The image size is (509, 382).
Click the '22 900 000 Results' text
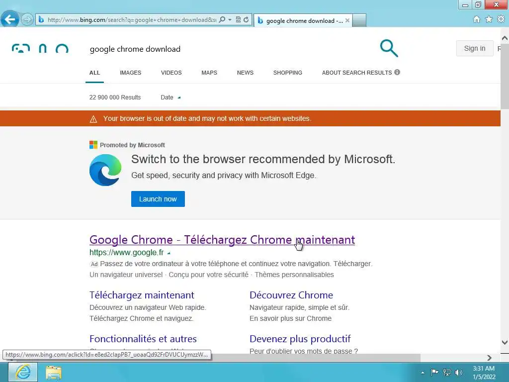click(115, 97)
